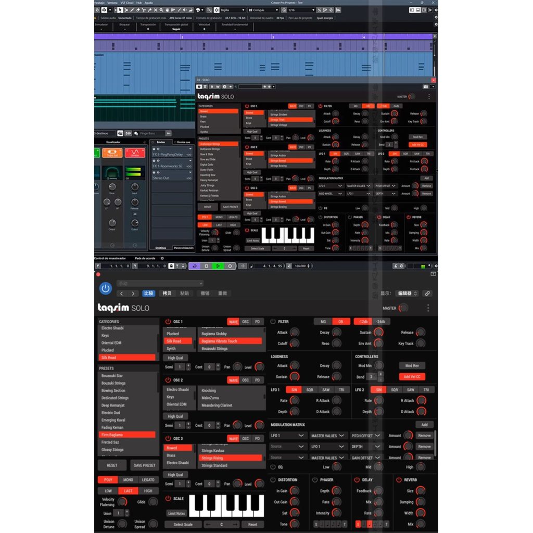Toggle SCALE power icon in lower plugin
This screenshot has height=533, width=533.
168,498
